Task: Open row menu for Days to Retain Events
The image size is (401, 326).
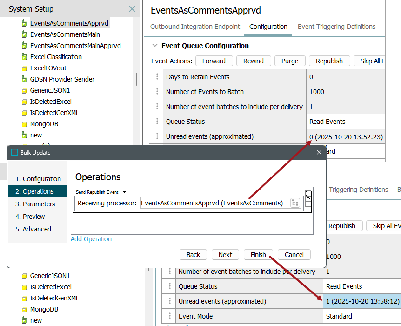Action: tap(157, 77)
